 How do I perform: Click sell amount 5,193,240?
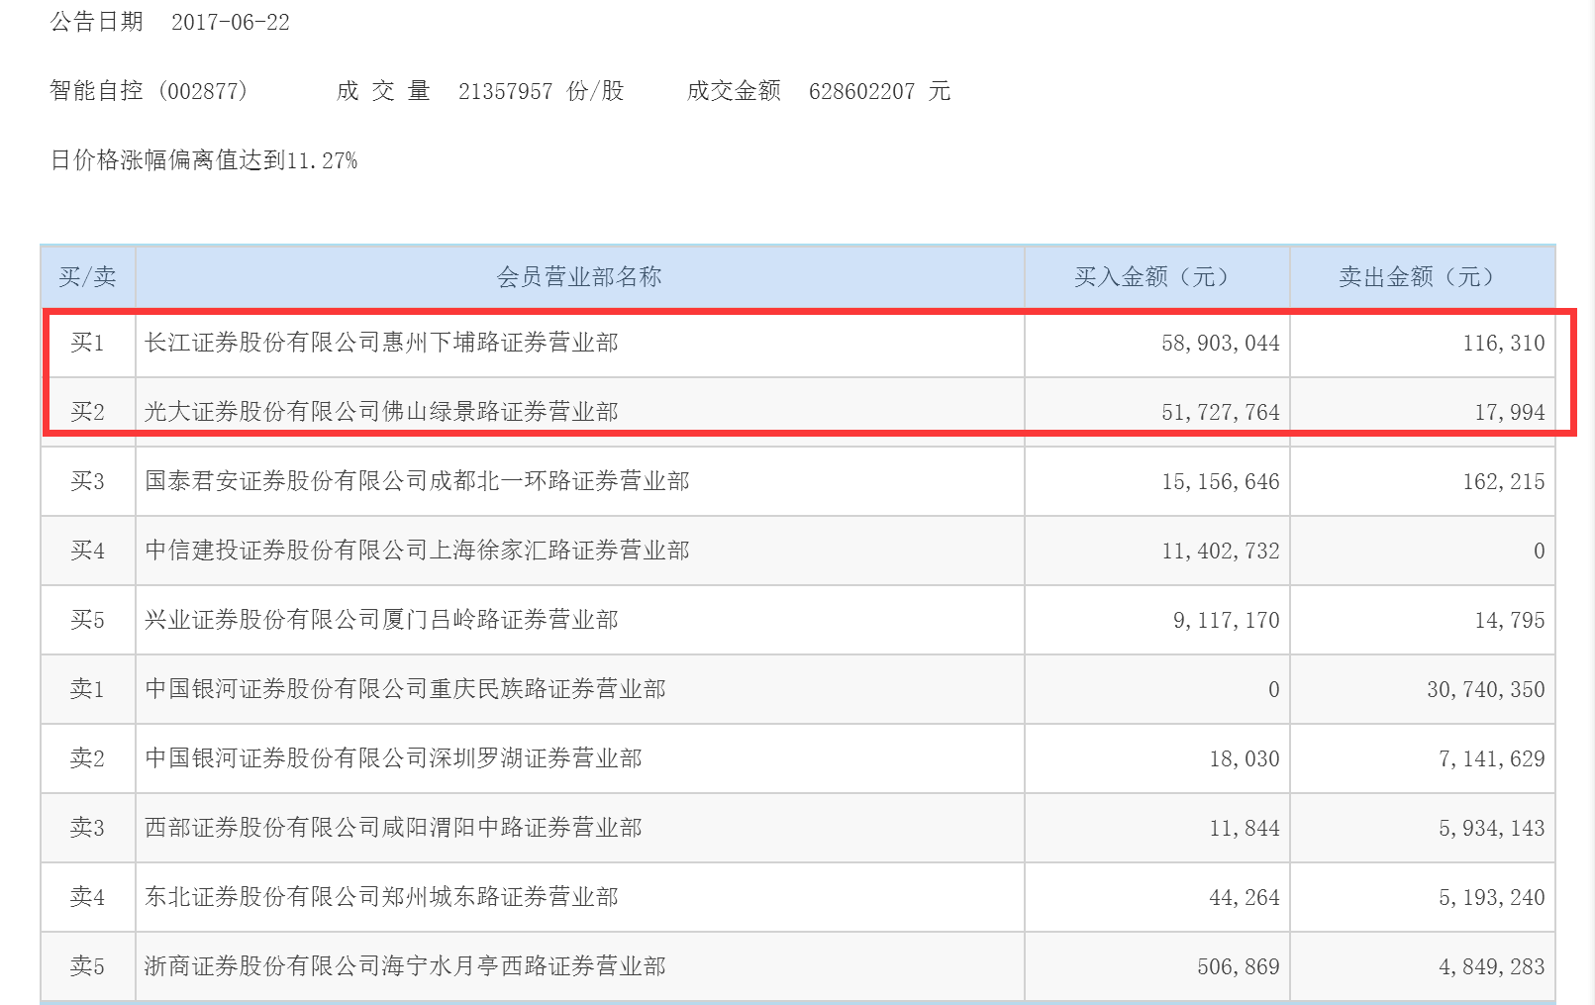(x=1491, y=897)
